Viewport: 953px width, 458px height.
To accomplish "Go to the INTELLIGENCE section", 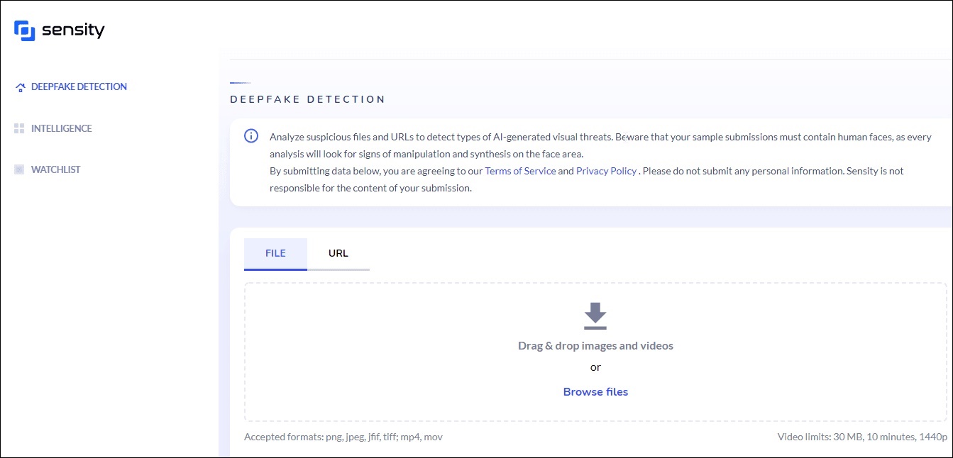I will (x=62, y=128).
